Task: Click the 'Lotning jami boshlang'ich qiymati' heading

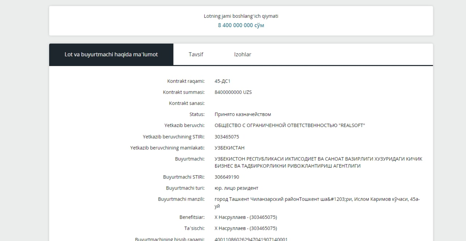Action: tap(241, 16)
